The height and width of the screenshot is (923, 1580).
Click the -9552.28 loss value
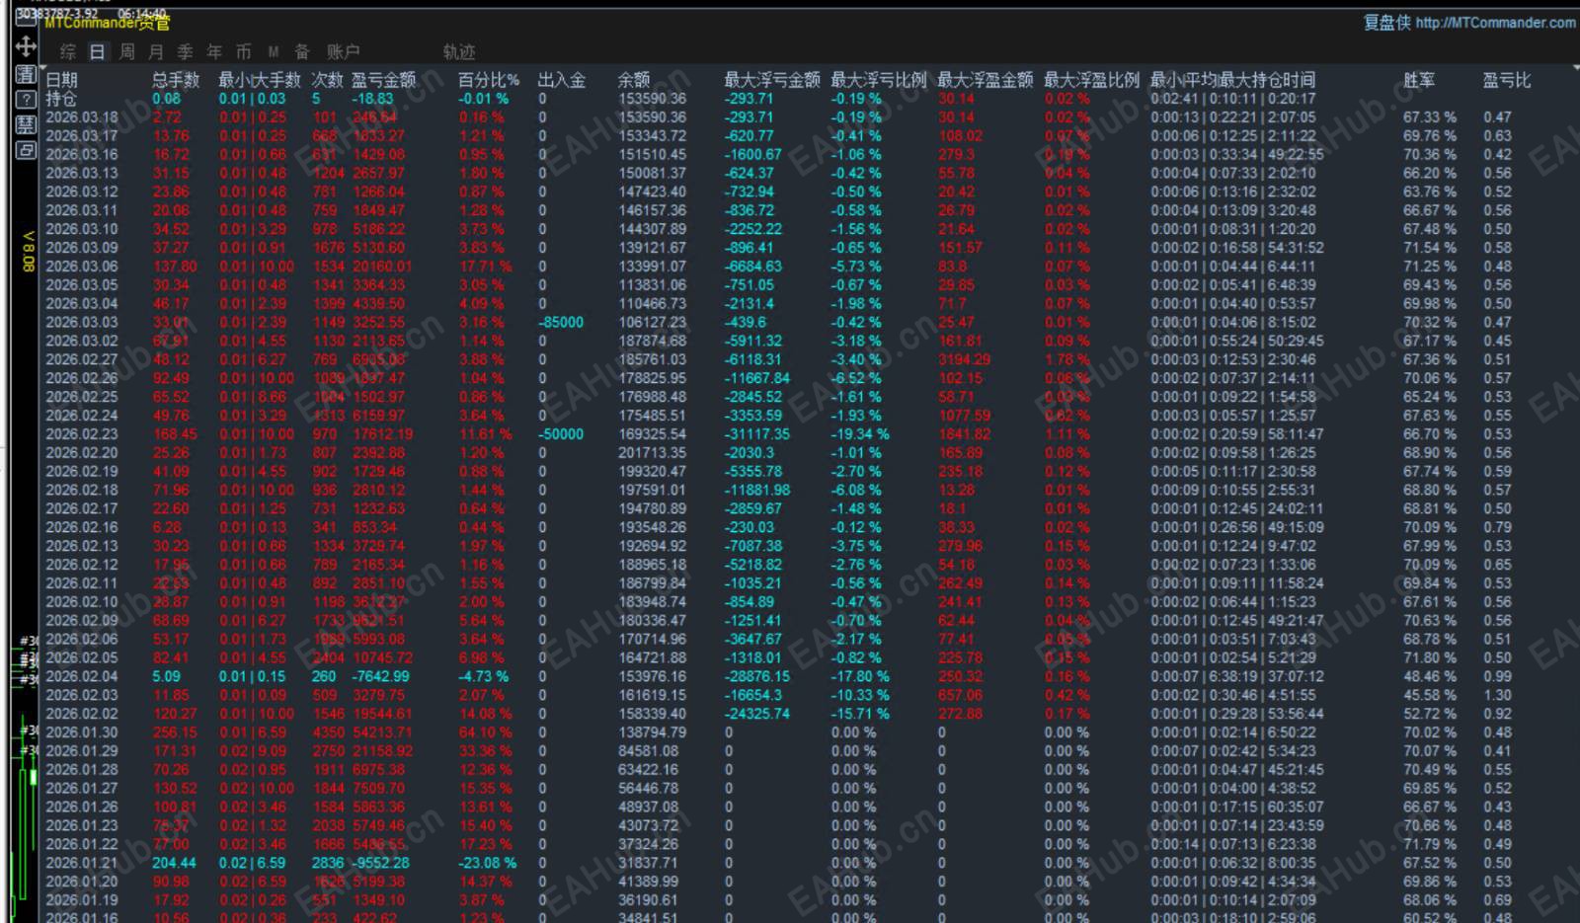[x=380, y=864]
